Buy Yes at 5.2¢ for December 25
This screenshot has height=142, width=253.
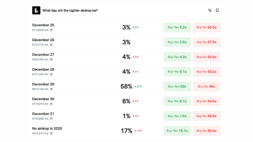[x=177, y=27]
